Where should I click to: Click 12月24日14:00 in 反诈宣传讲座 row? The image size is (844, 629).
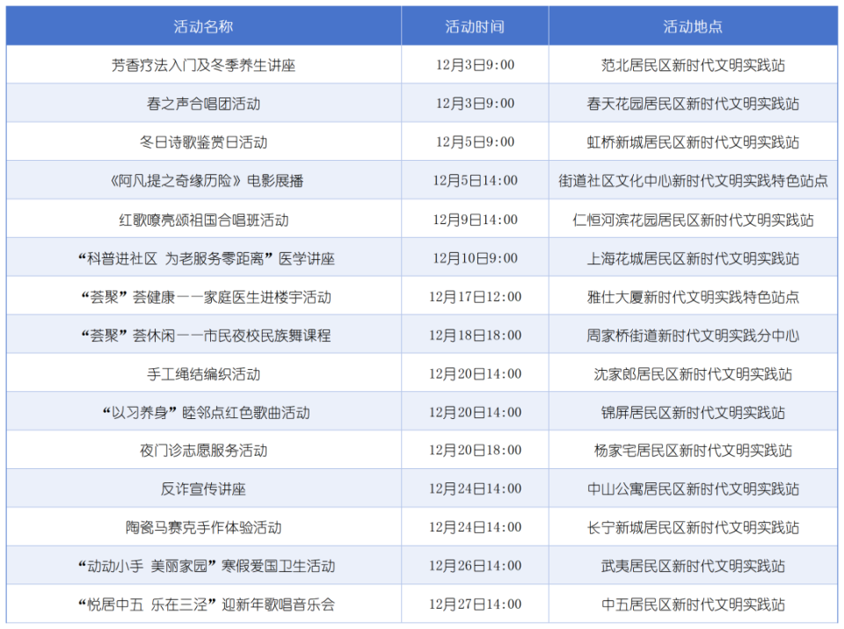[475, 488]
